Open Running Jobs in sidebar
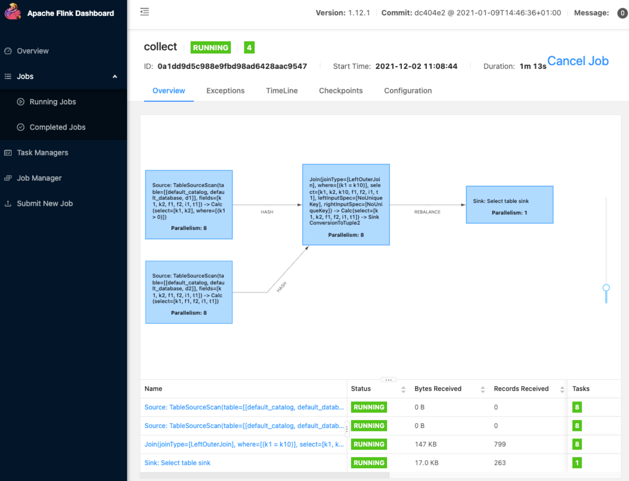Viewport: 629px width, 481px height. [53, 102]
